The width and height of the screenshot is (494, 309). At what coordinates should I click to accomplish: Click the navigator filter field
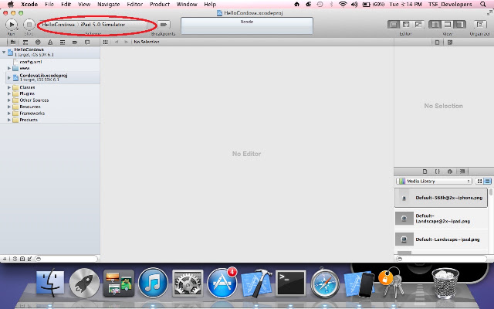click(66, 259)
